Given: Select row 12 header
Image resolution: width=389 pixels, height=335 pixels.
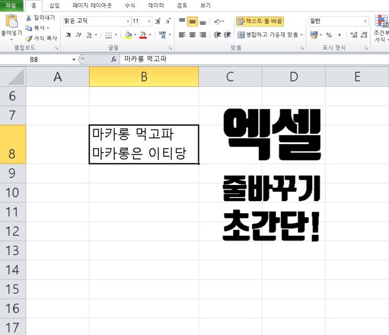Looking at the screenshot, I should pos(13,231).
